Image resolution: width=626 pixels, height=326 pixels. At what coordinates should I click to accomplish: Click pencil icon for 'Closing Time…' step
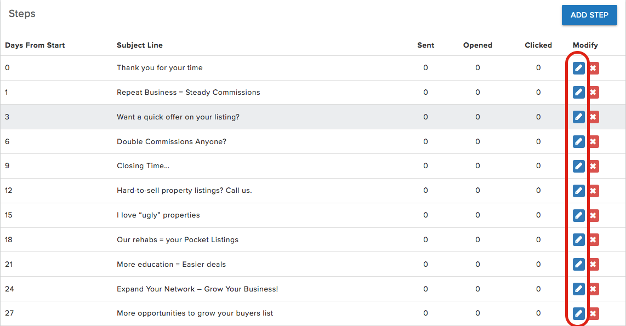point(578,166)
